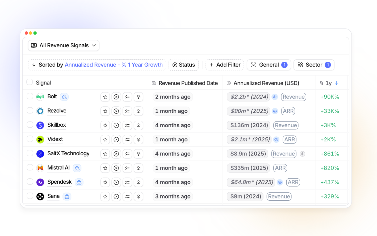Open the checklist icon in Bolt row
Viewport: 377px width, 236px height.
coord(127,97)
